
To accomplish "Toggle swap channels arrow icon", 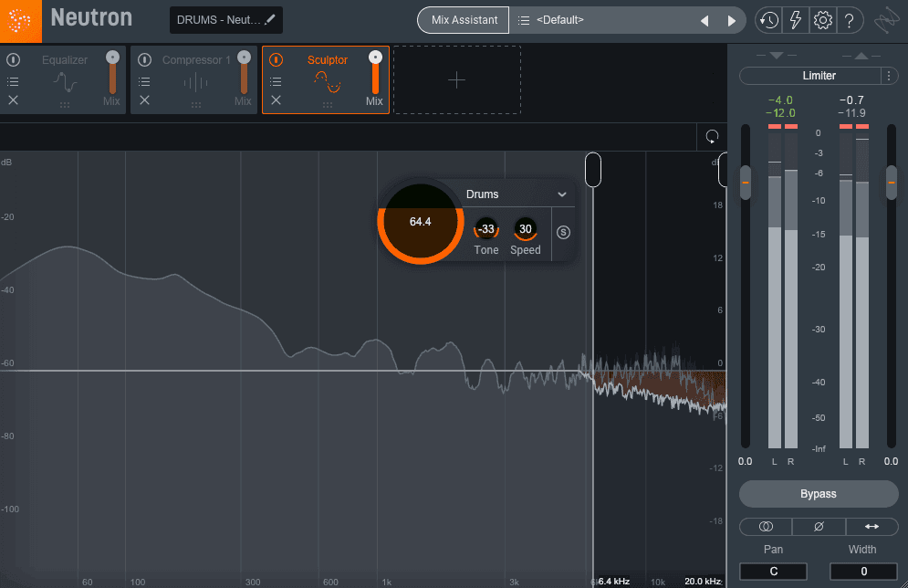I will 871,527.
